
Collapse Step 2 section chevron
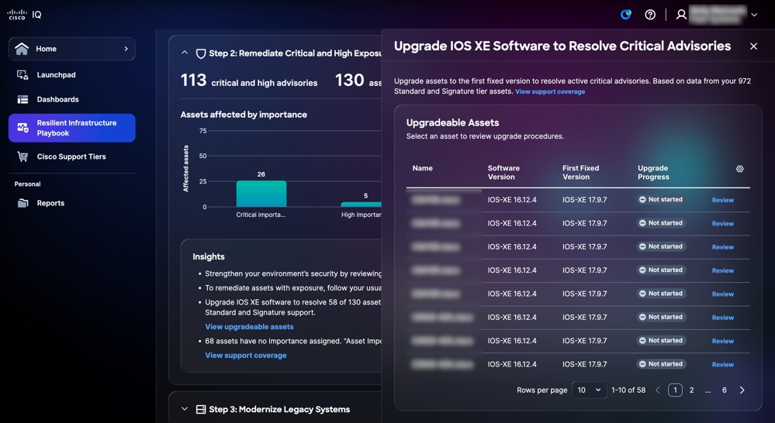tap(185, 53)
